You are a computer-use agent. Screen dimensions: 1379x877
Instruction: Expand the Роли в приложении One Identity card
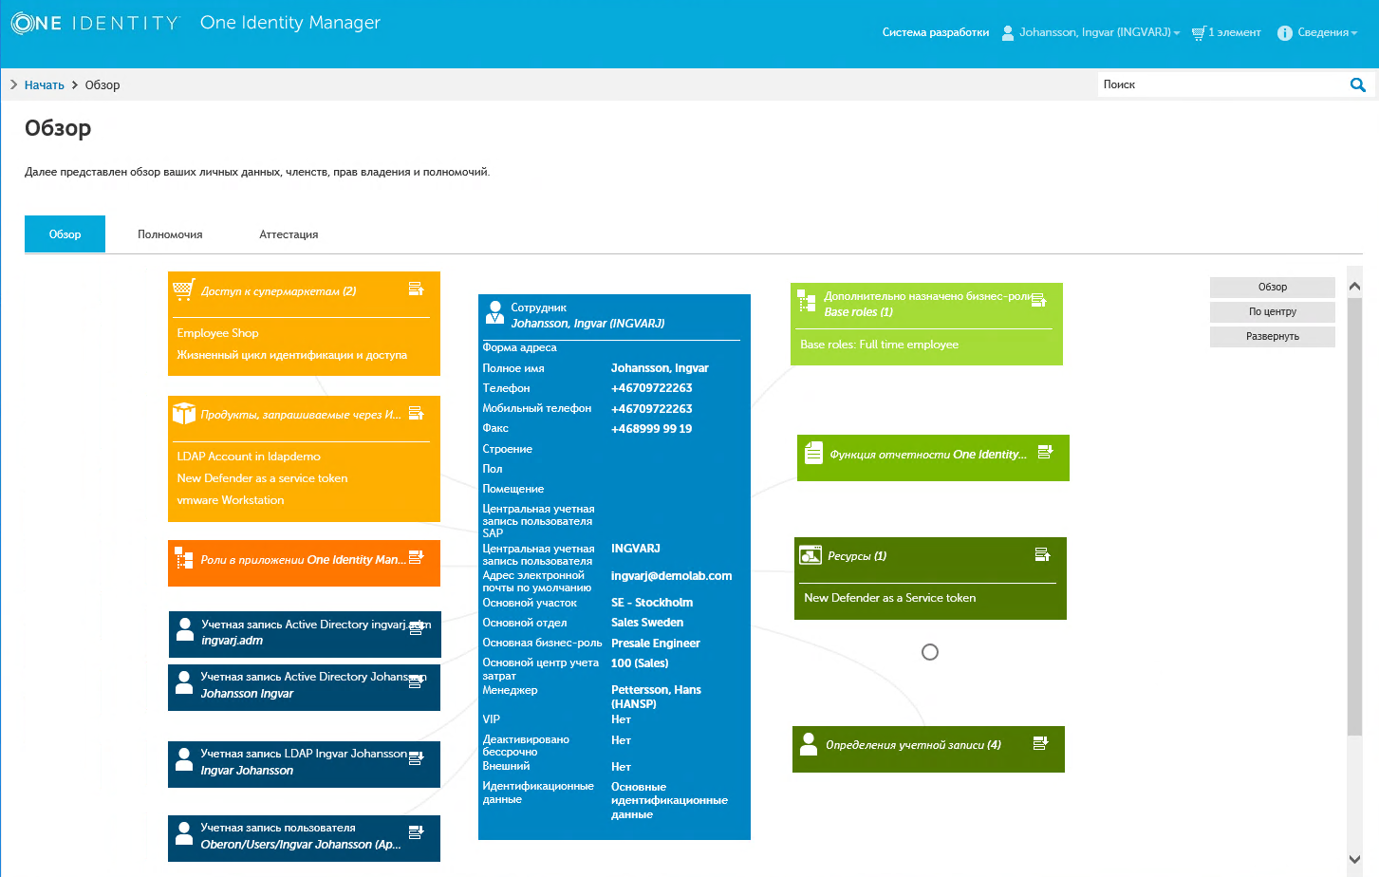[416, 556]
